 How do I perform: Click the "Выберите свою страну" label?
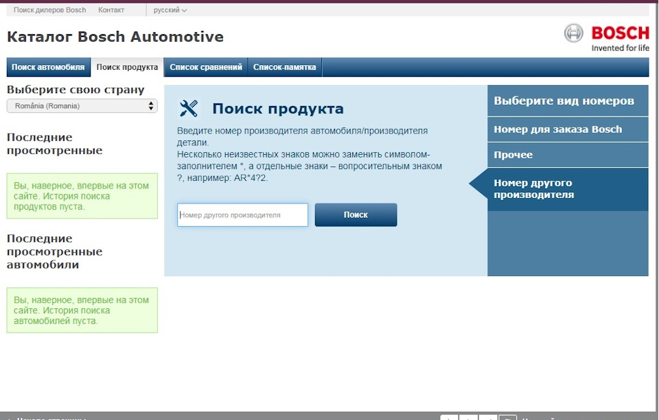coord(76,90)
